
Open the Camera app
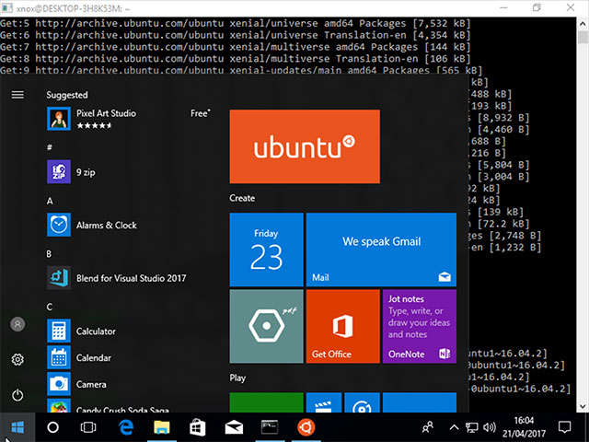[128, 384]
